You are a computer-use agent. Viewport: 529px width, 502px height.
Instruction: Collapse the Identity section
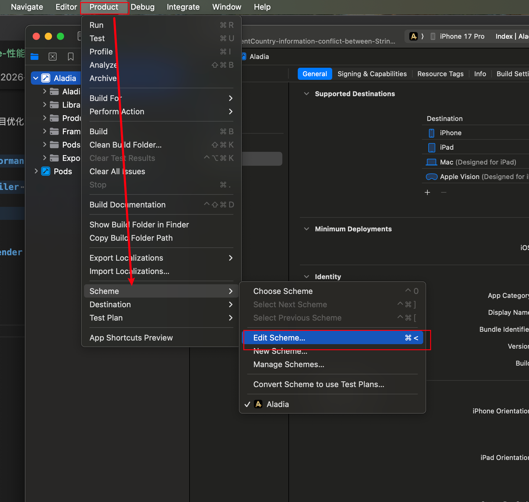[307, 277]
